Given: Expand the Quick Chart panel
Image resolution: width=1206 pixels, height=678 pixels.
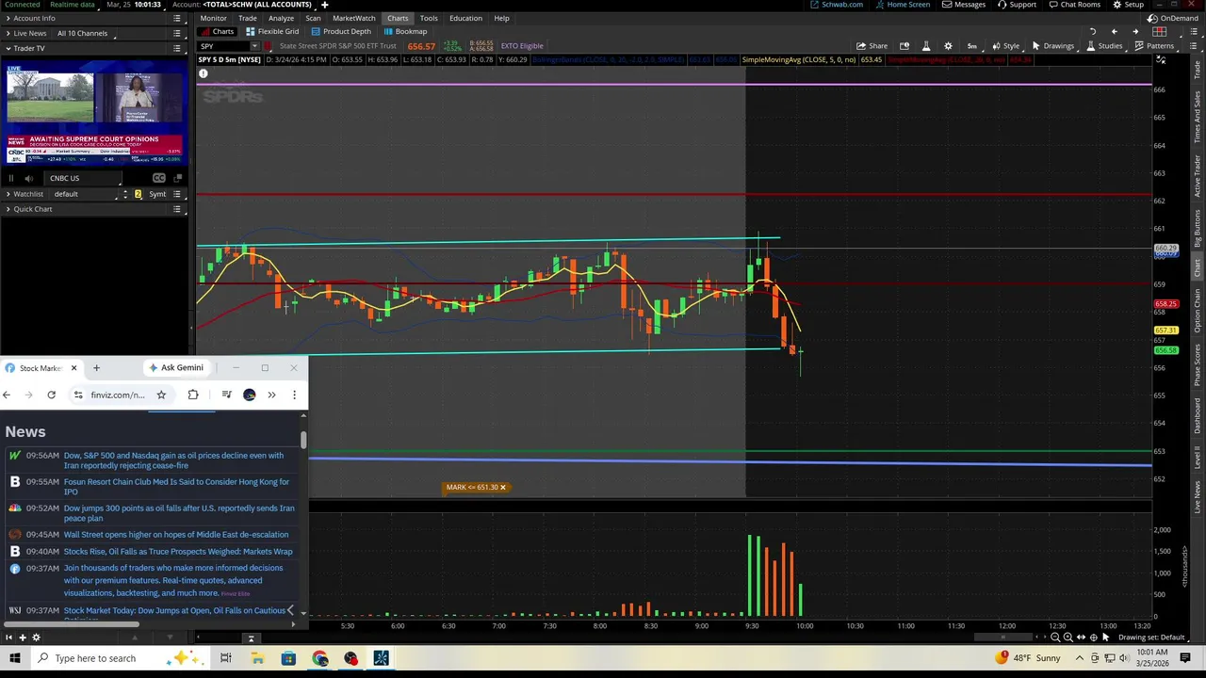Looking at the screenshot, I should (8, 209).
